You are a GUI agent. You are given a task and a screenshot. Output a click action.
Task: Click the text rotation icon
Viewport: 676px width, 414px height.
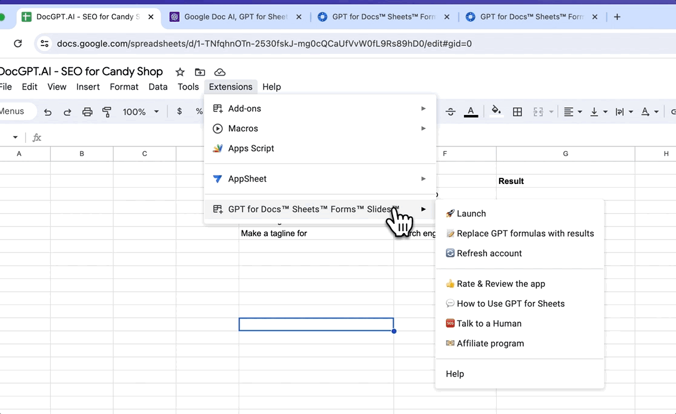pyautogui.click(x=645, y=112)
